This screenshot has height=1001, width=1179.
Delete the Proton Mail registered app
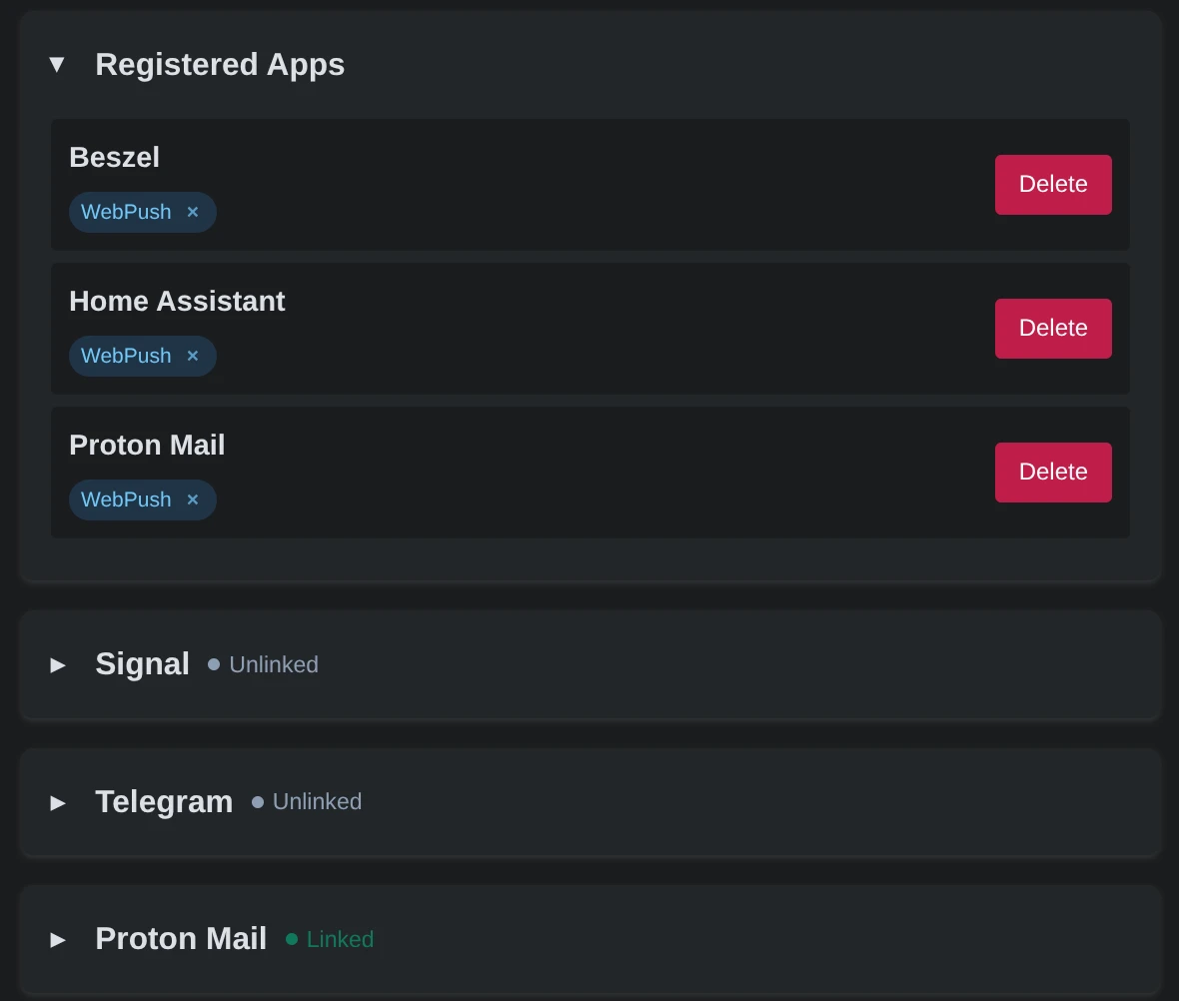point(1053,473)
